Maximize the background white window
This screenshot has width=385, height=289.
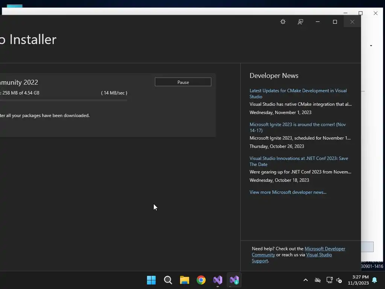coord(361,13)
